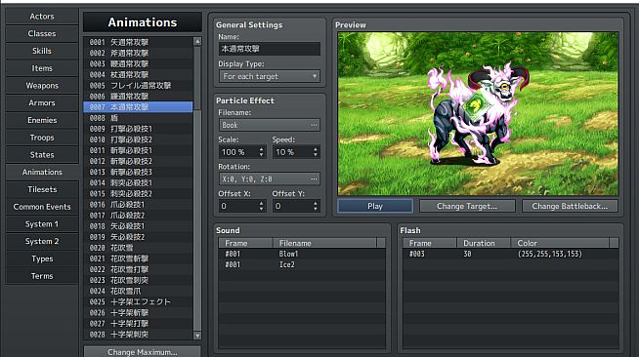The image size is (639, 357).
Task: Click the flash color (255,255,153,153) cell
Action: point(550,254)
